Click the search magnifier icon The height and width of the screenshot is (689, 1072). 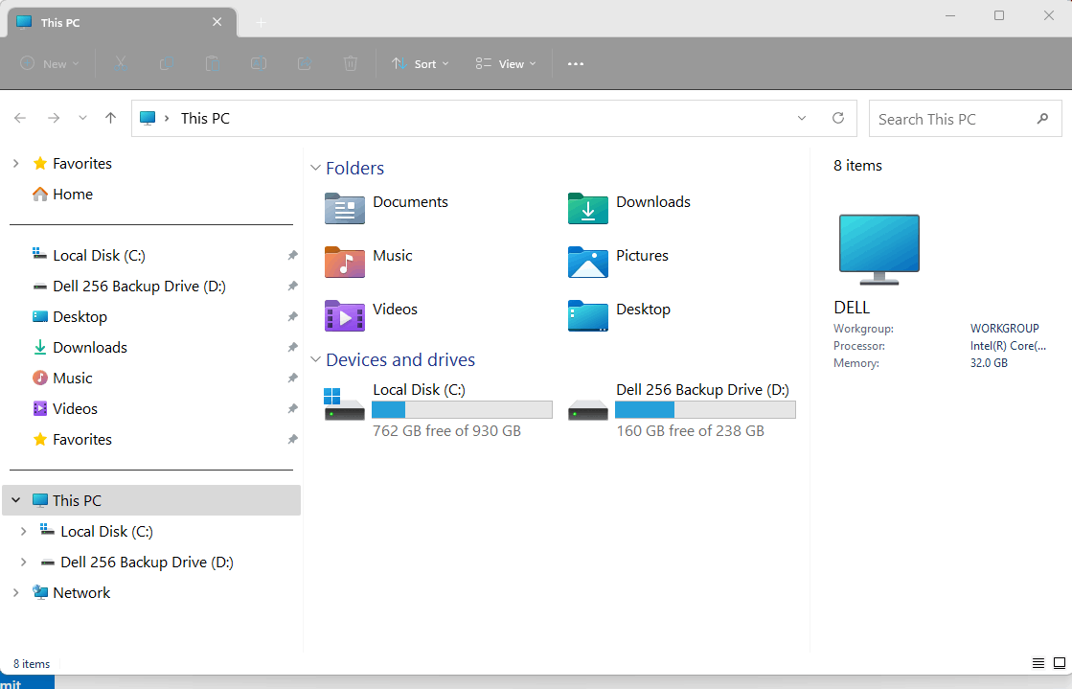(x=1042, y=119)
